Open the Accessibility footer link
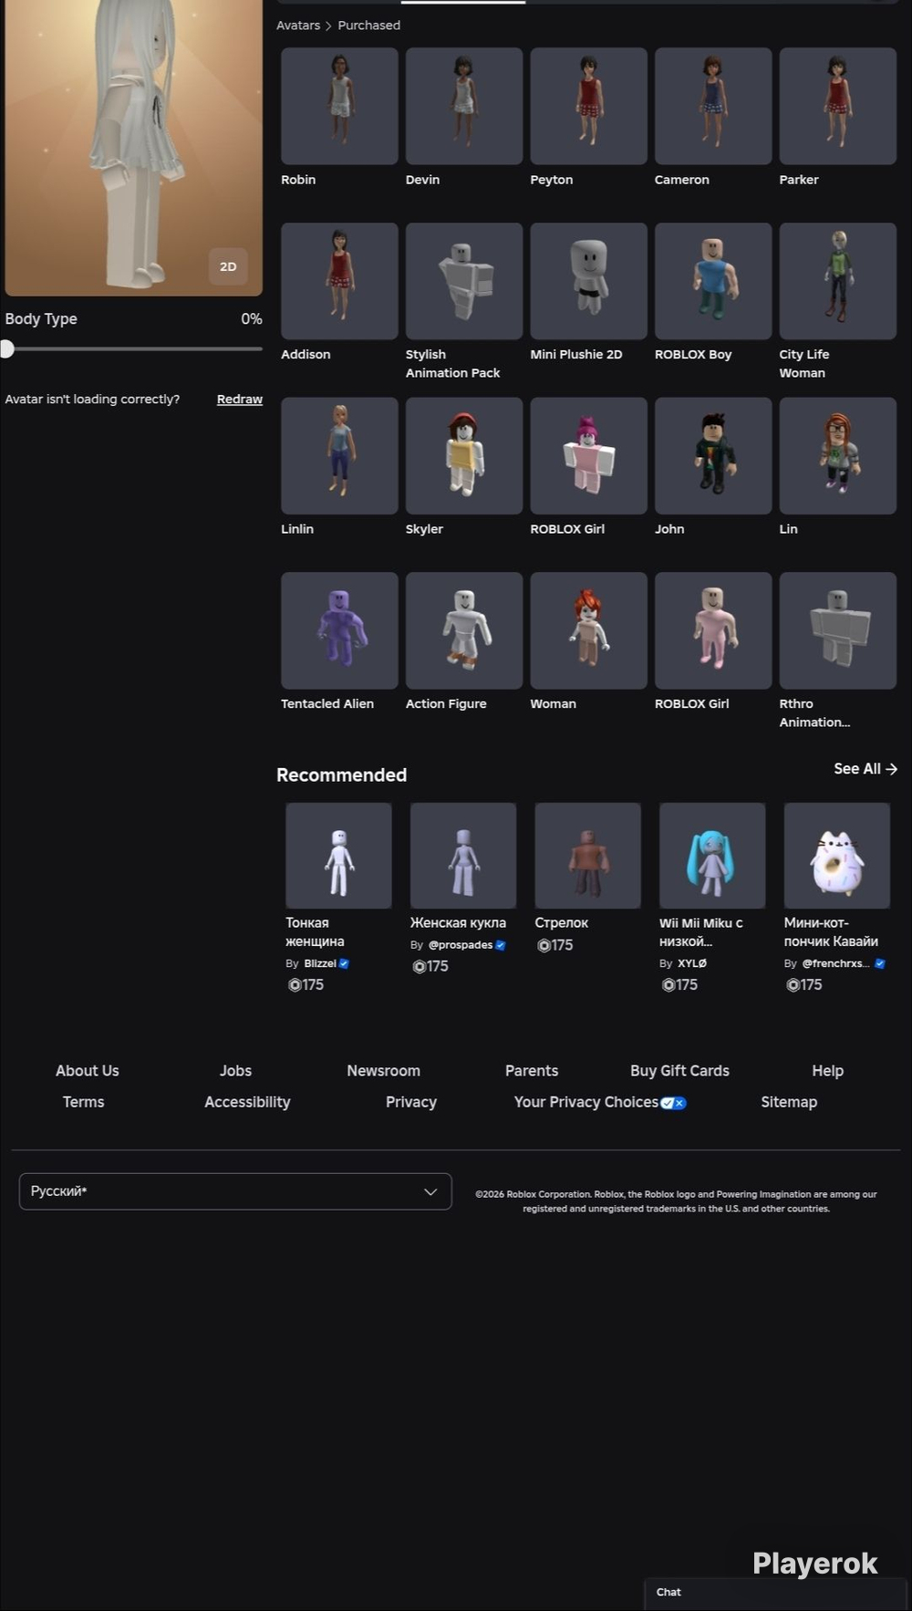This screenshot has height=1611, width=912. tap(247, 1102)
